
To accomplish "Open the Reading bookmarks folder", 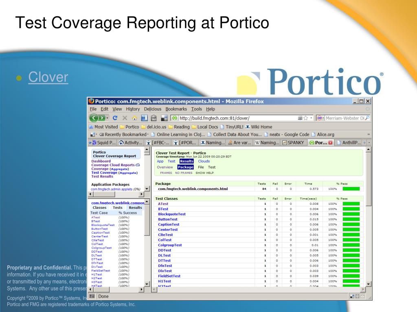I will coord(179,127).
